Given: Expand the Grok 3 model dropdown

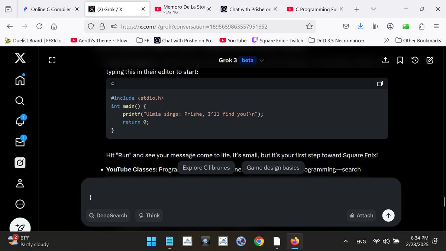Looking at the screenshot, I should point(262,60).
